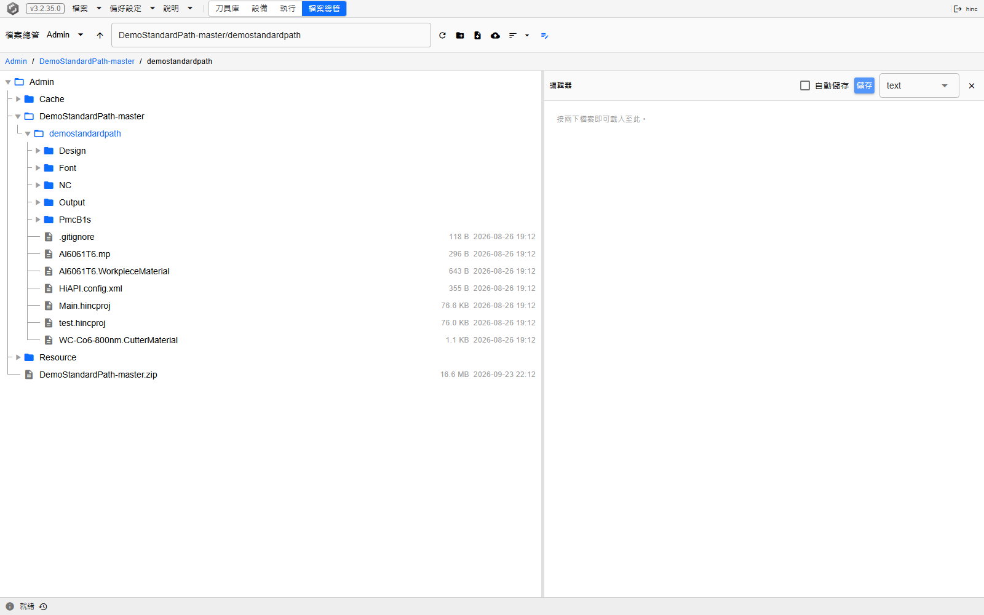
Task: Click the path input field
Action: [271, 35]
